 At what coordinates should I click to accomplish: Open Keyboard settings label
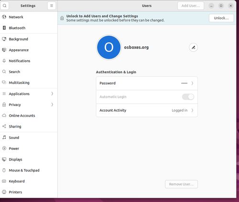click(x=17, y=181)
